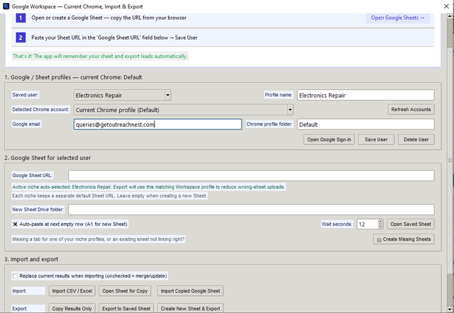This screenshot has width=454, height=313.
Task: Close the Google Workspace dialog
Action: 446,6
